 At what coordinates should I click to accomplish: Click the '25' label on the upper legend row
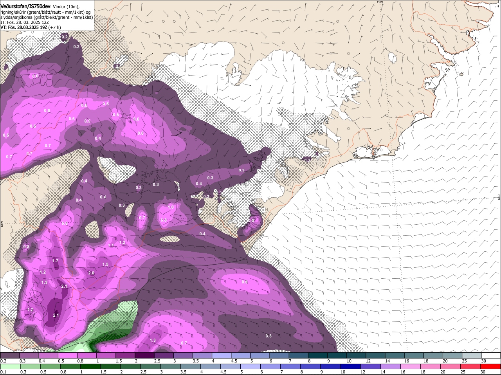click(x=465, y=361)
